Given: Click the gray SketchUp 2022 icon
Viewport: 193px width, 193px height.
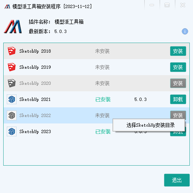Looking at the screenshot, I should point(12,115).
